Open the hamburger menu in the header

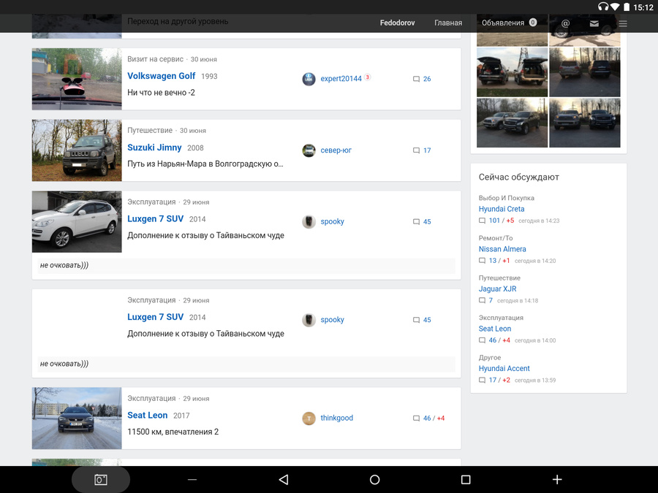pyautogui.click(x=623, y=23)
